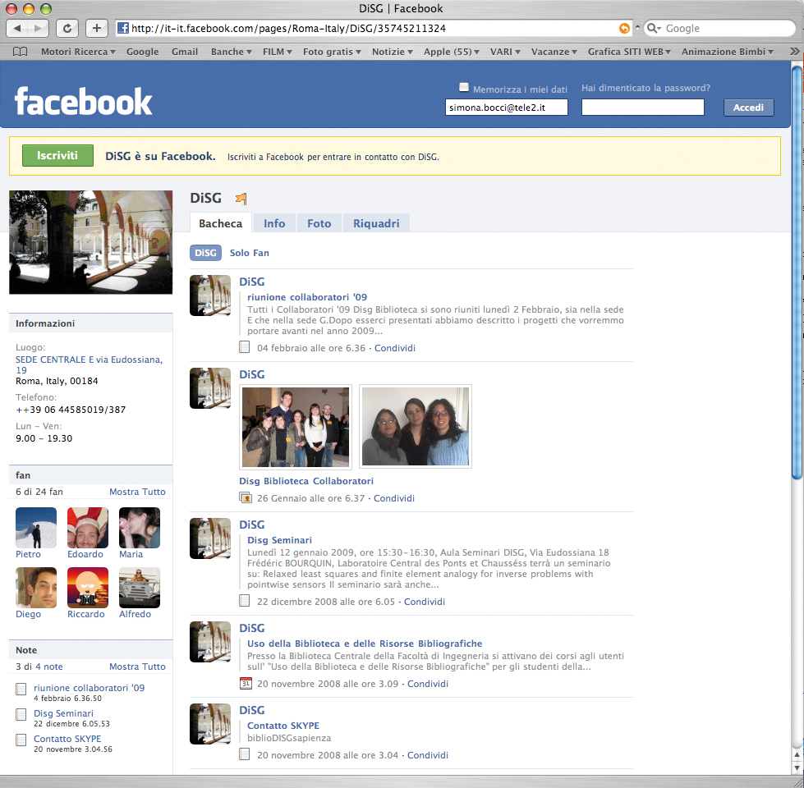Image resolution: width=804 pixels, height=788 pixels.
Task: Expand the Motori Ricerca bookmarks folder
Action: tap(78, 52)
